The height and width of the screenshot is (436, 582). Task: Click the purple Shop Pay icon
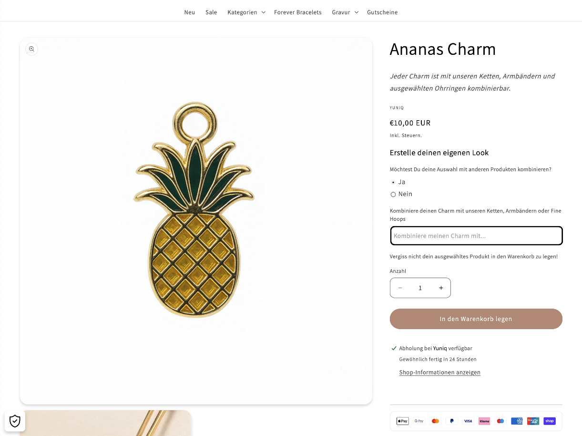[550, 421]
